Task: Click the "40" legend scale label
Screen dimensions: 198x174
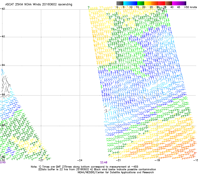Action: [x=172, y=7]
